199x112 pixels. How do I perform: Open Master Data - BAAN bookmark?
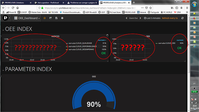[38, 12]
